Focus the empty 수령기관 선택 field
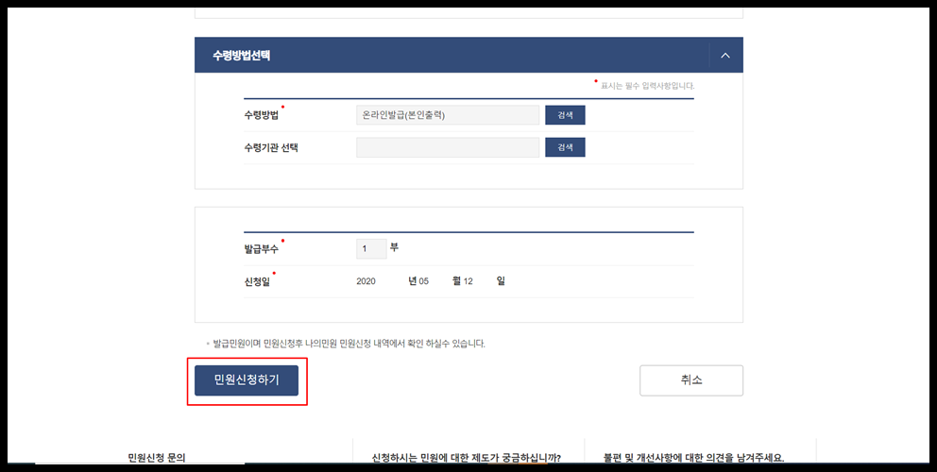The height and width of the screenshot is (472, 937). (448, 147)
